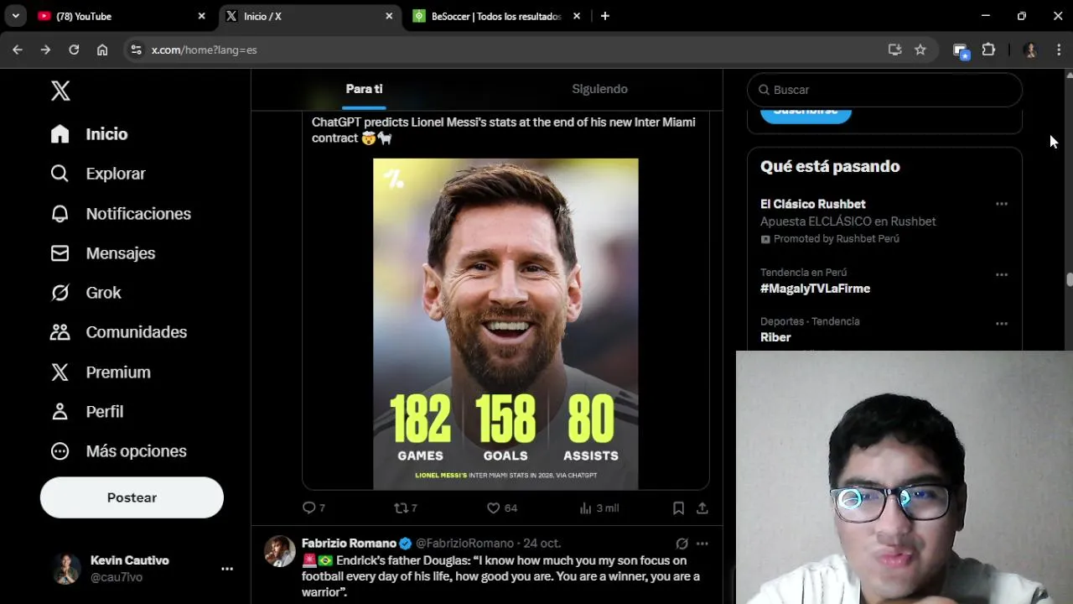The height and width of the screenshot is (604, 1073).
Task: Click Grok icon on Fabrizio Romano post
Action: point(682,544)
